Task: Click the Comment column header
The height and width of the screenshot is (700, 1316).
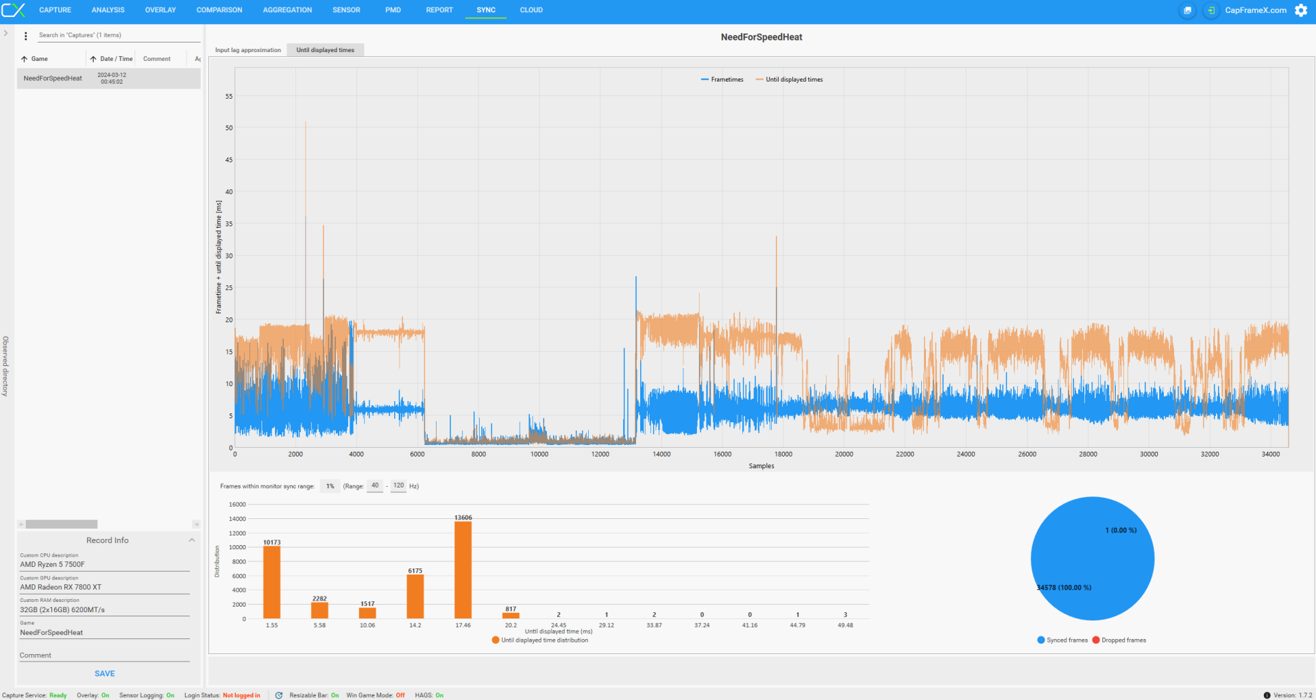Action: [157, 59]
